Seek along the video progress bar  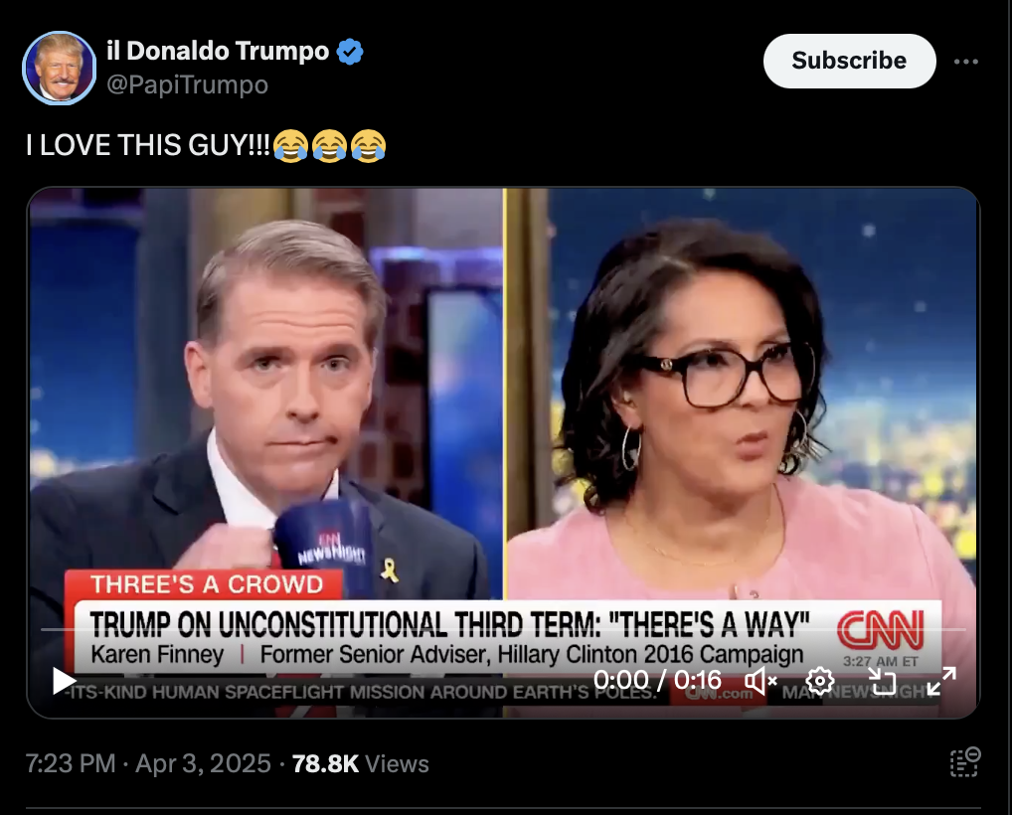(503, 628)
